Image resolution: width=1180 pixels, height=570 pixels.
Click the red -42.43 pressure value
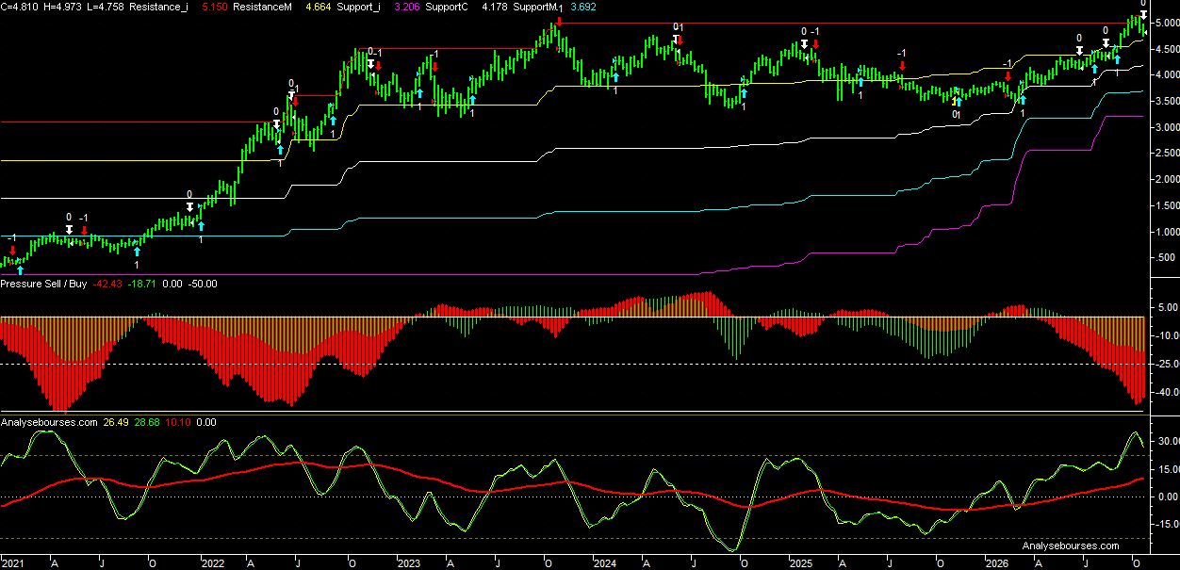pos(109,283)
